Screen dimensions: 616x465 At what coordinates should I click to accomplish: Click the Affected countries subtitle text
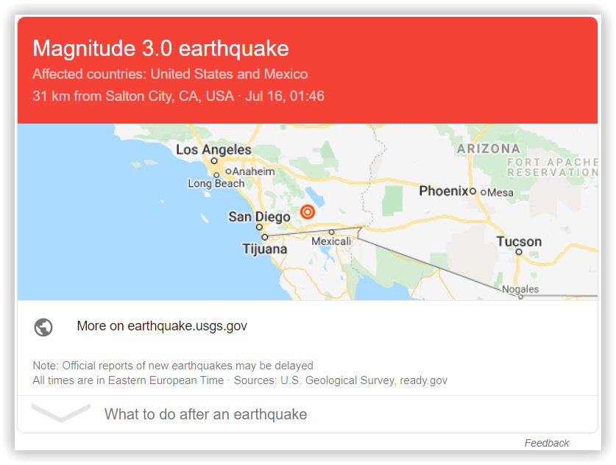tap(170, 74)
